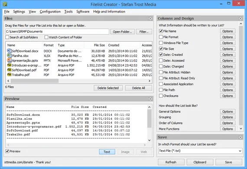Click the Columns panel scroll down arrow
Image resolution: width=247 pixels, height=169 pixels.
pyautogui.click(x=240, y=129)
